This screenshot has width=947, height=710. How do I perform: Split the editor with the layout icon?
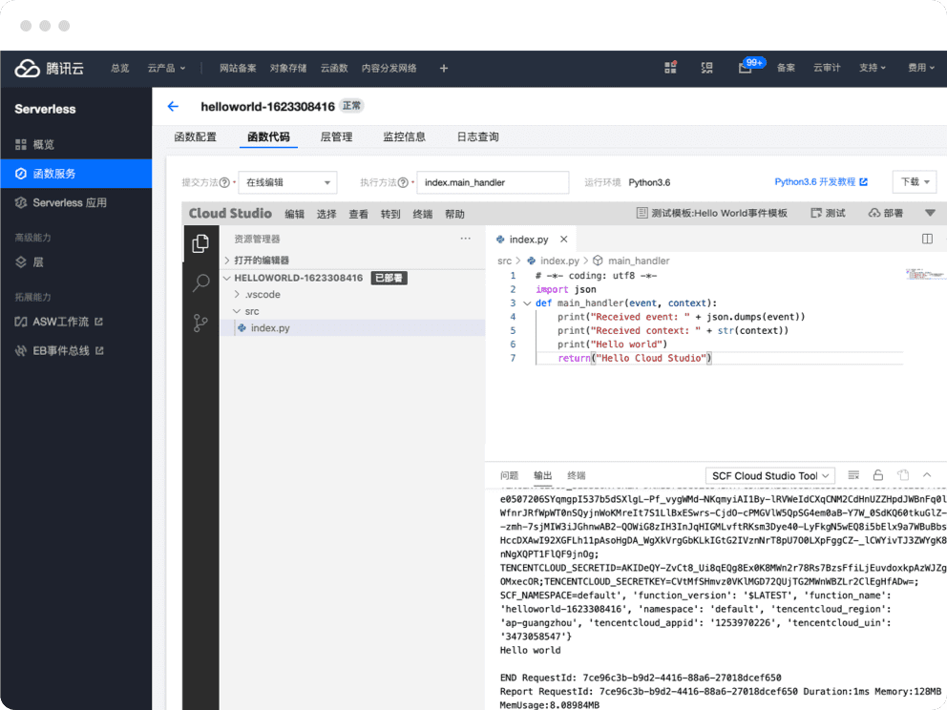click(928, 240)
